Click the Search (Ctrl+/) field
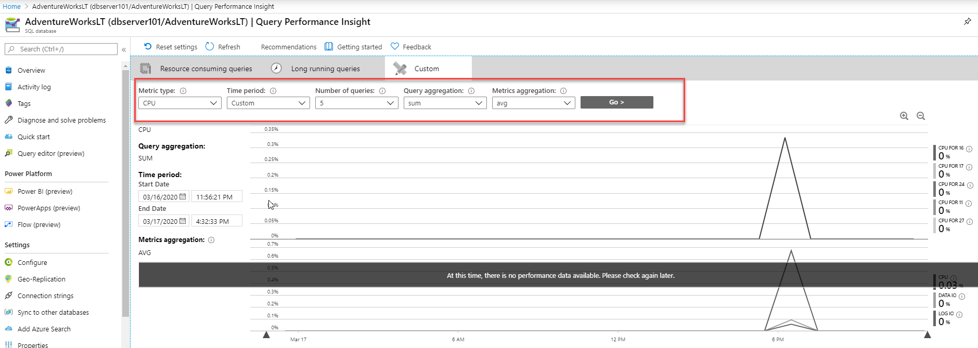The height and width of the screenshot is (348, 978). [61, 49]
